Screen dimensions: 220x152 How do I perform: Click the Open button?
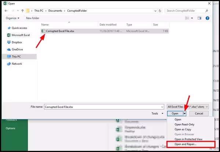[x=175, y=113]
